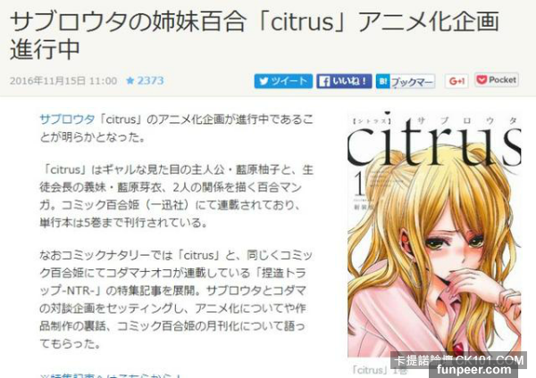Click the Twitter bird icon

tap(264, 81)
